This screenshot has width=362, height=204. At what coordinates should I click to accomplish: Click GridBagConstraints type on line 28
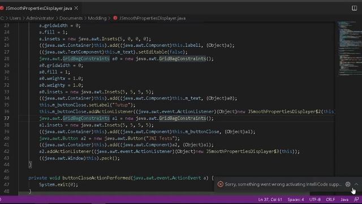[x=86, y=58]
